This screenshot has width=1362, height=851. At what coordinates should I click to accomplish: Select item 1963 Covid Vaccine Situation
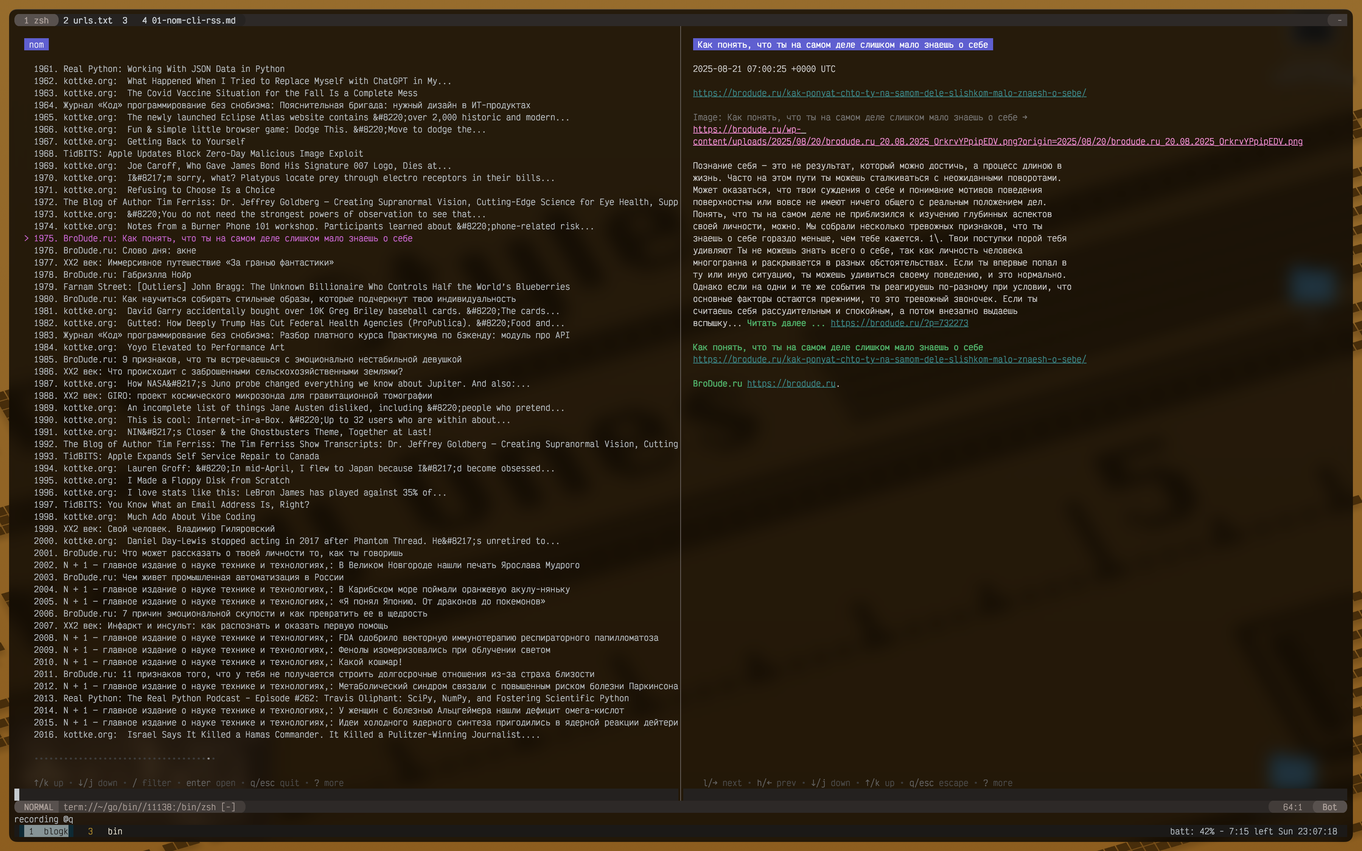tap(226, 93)
